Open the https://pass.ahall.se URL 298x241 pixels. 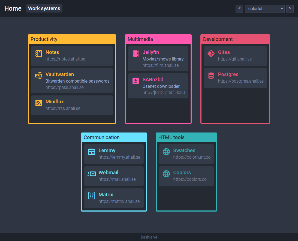(65, 88)
